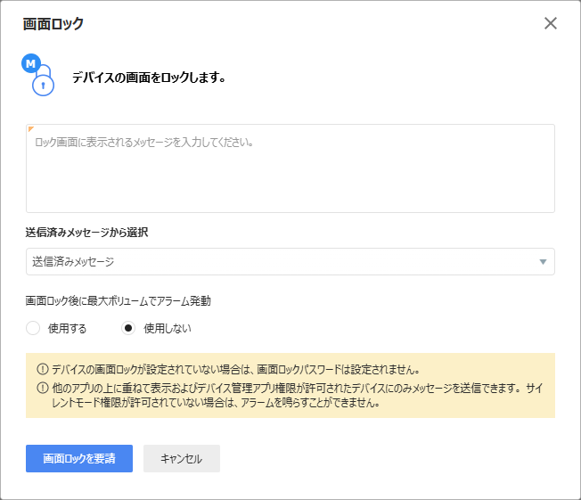Click the キャンセル button

click(182, 458)
